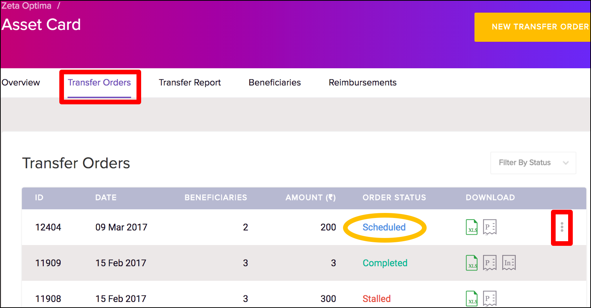Image resolution: width=591 pixels, height=308 pixels.
Task: Download P receipt for order 12404
Action: pyautogui.click(x=490, y=227)
